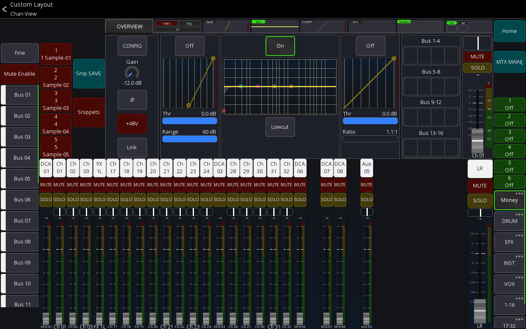Open the channel CONFIG button

[x=132, y=46]
